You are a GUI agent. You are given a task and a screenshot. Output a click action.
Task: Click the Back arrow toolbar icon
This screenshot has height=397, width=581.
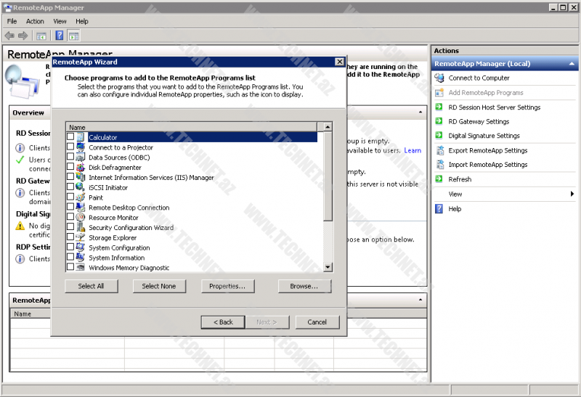click(9, 36)
